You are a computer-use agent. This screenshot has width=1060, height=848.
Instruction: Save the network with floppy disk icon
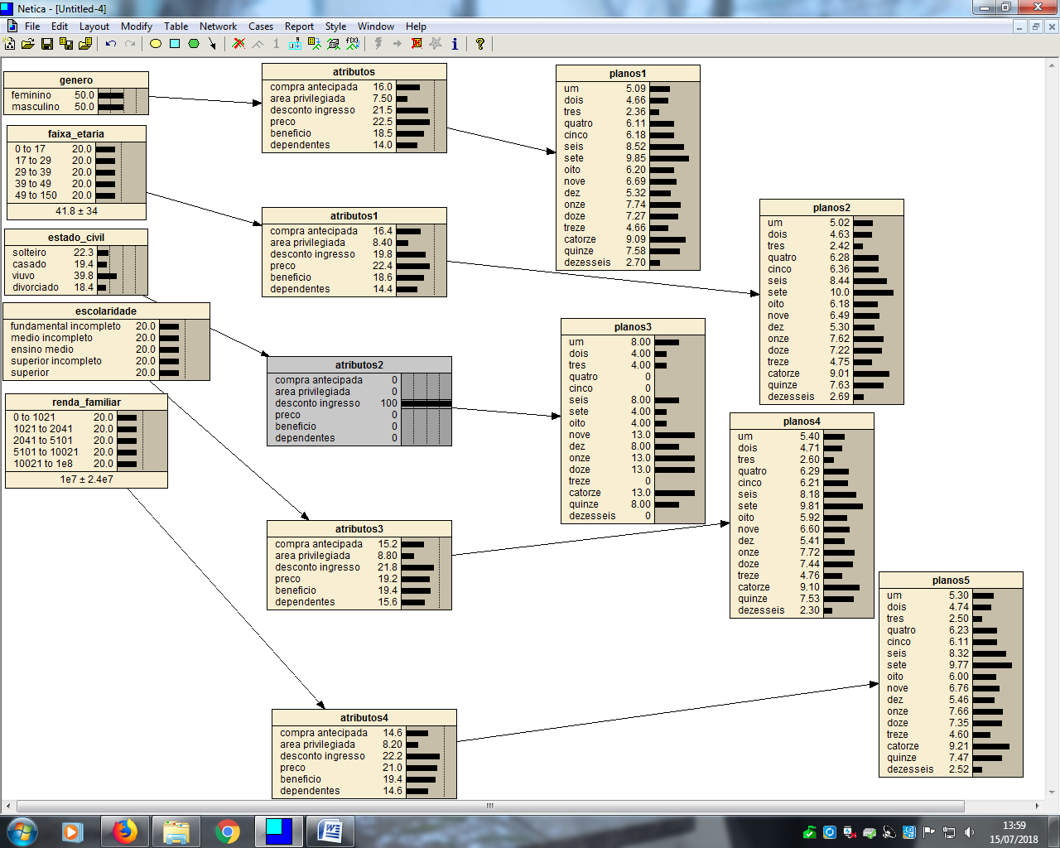(47, 44)
